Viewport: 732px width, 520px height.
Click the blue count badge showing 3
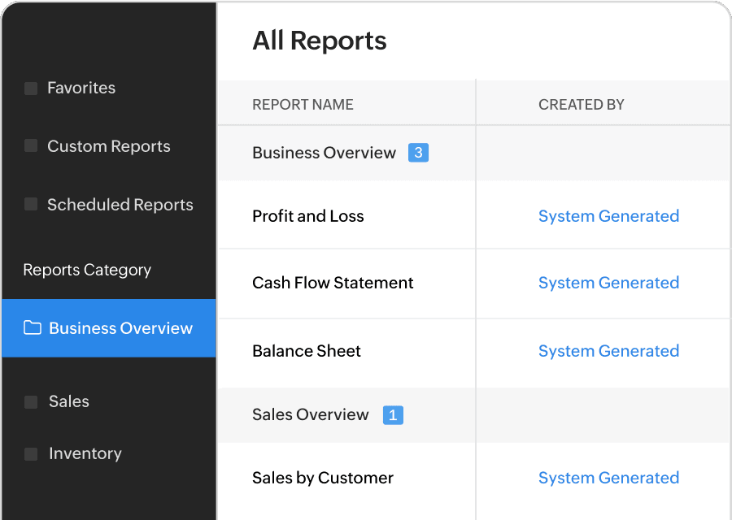click(x=418, y=153)
